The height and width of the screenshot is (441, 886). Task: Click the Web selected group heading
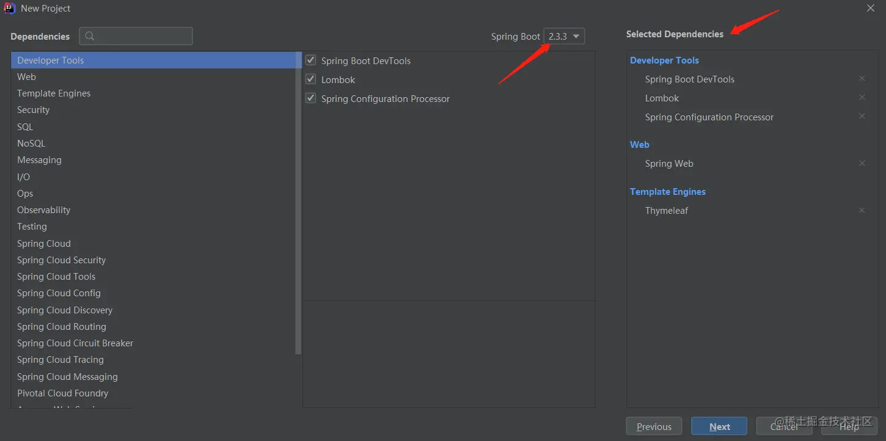pyautogui.click(x=640, y=145)
